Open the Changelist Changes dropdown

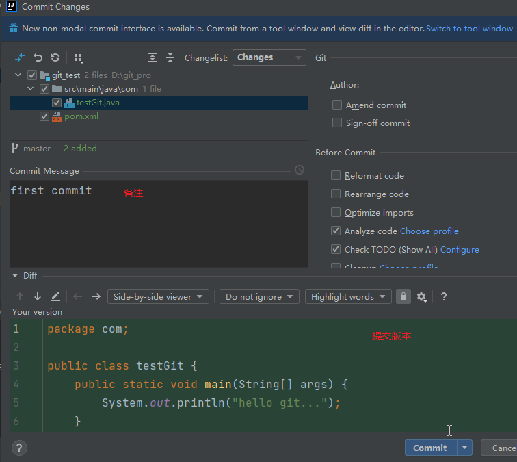click(x=269, y=57)
